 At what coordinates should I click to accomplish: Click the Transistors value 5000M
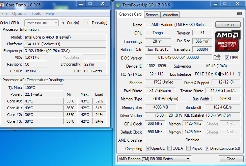202,49
